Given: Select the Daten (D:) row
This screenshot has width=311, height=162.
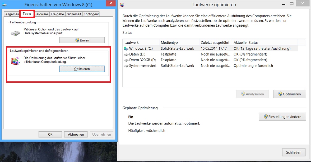Looking at the screenshot, I should (210, 54).
